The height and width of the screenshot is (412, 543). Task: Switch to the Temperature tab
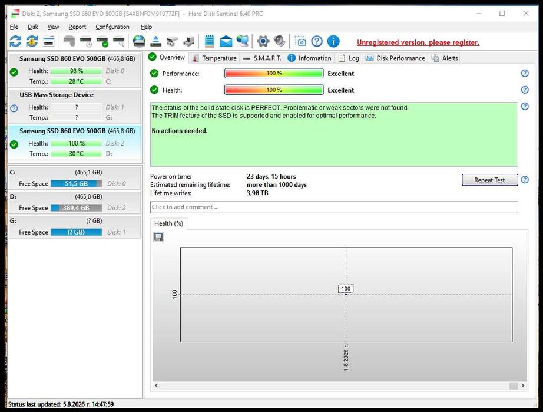point(215,58)
